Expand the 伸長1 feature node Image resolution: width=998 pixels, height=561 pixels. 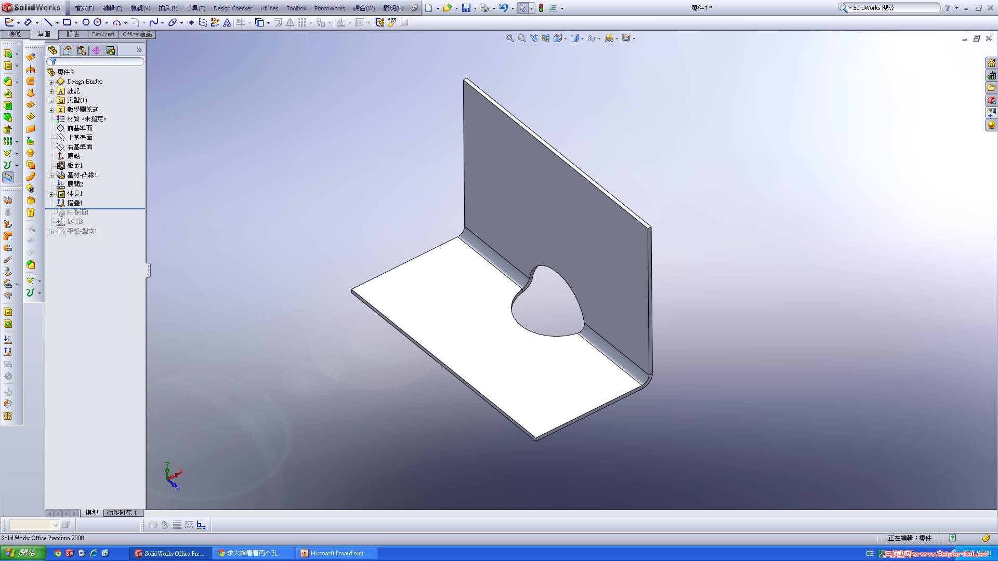(x=51, y=194)
